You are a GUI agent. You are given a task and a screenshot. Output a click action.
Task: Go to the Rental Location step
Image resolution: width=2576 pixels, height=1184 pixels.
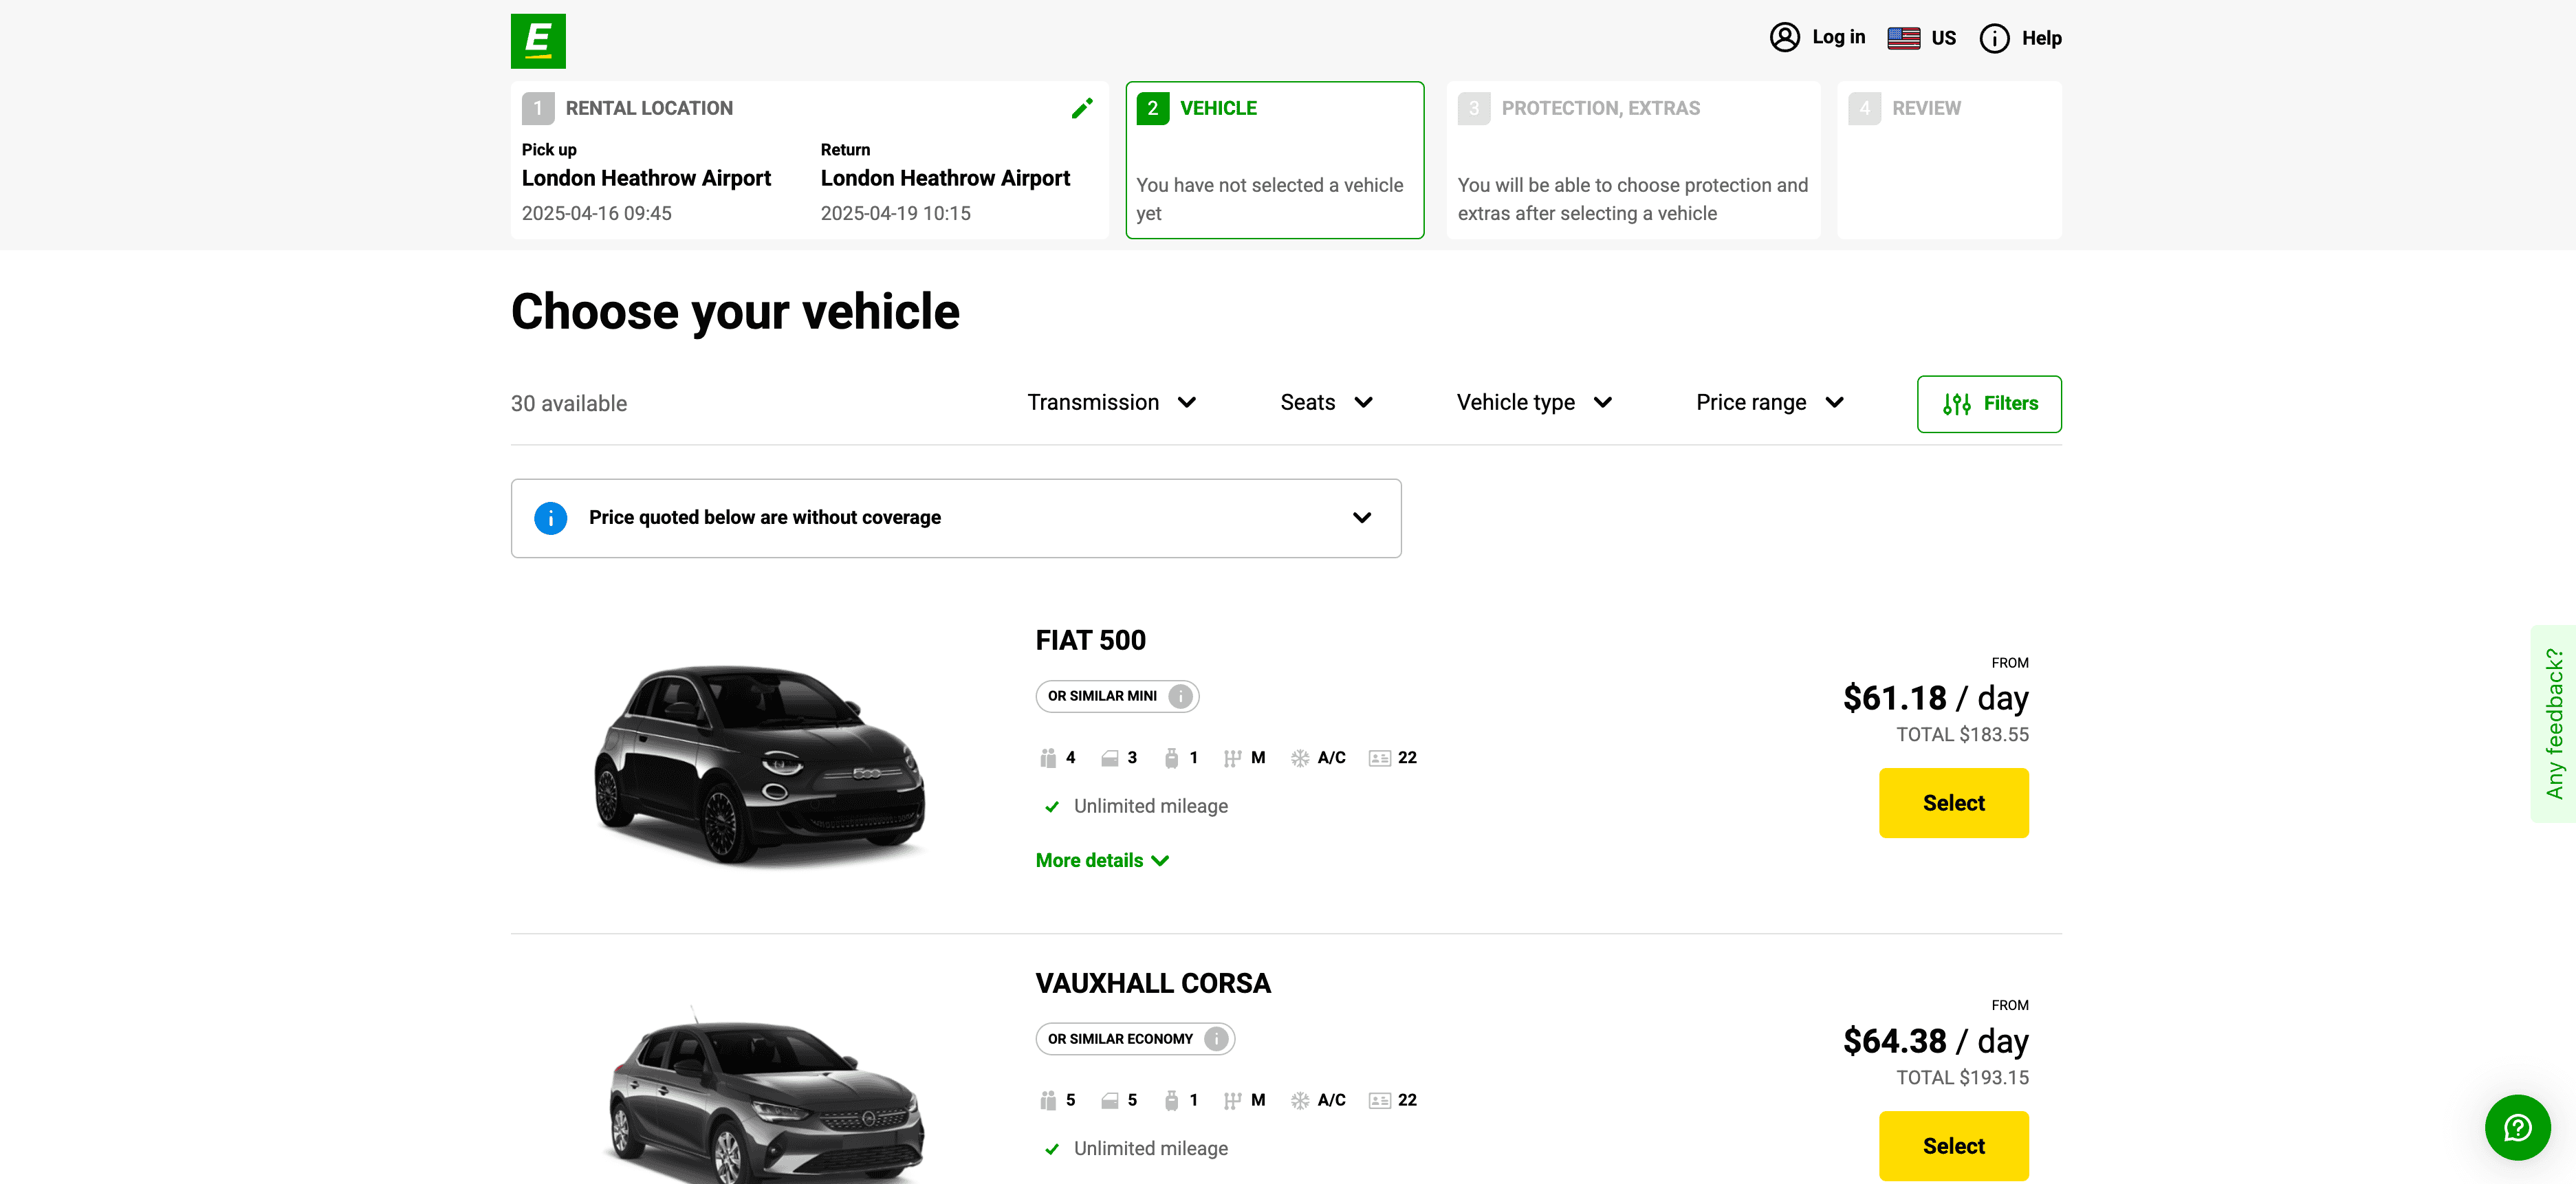(x=649, y=108)
